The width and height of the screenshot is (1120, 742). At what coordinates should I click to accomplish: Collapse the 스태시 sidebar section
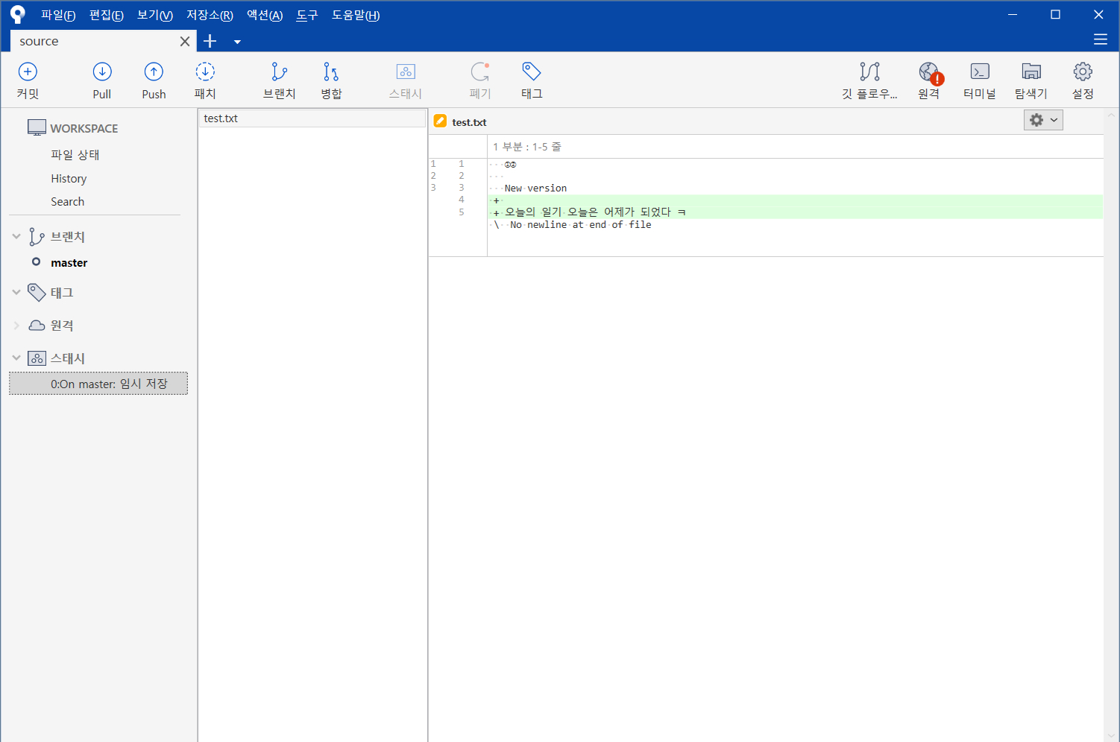16,358
